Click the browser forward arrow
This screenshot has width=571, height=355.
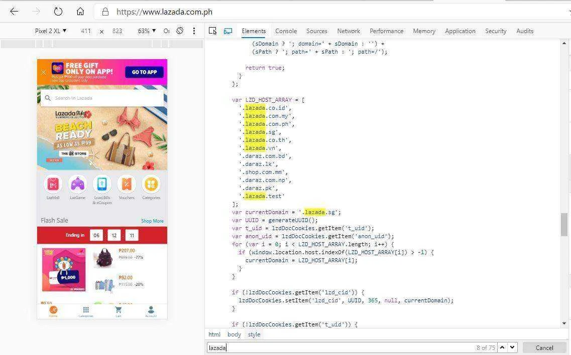coord(36,12)
